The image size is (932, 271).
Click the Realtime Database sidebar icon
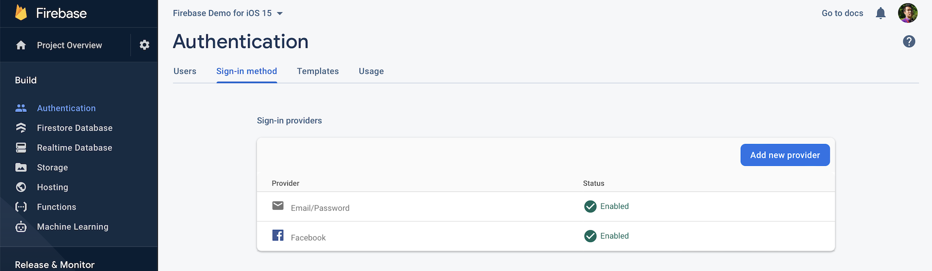pos(21,148)
